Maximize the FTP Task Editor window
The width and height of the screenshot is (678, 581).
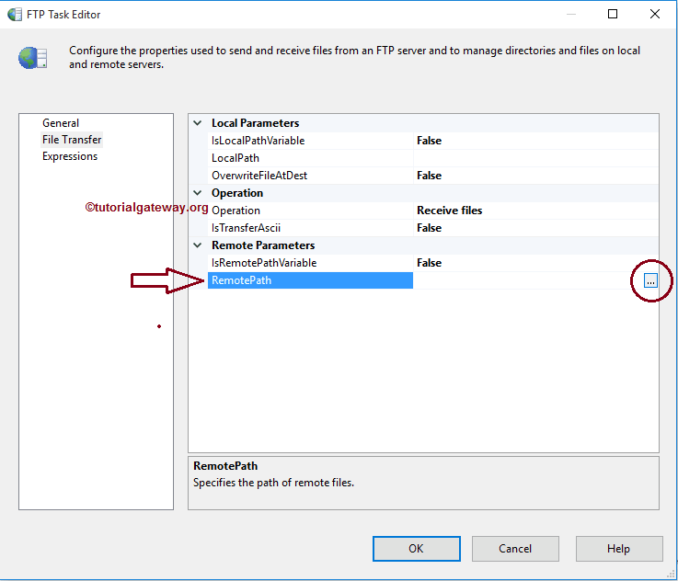613,14
